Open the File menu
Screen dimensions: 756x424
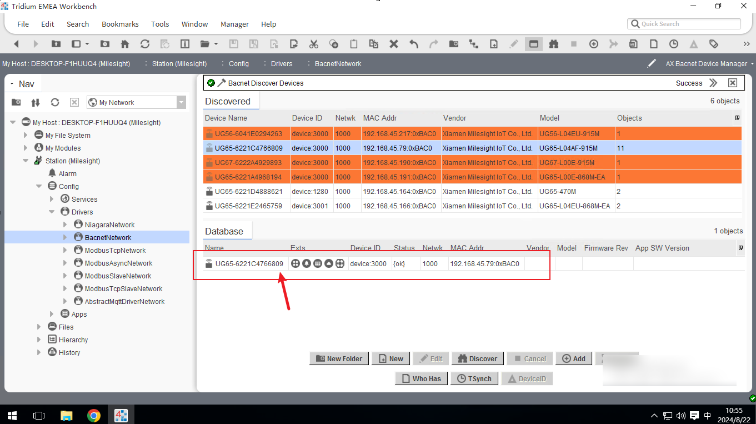pos(23,24)
